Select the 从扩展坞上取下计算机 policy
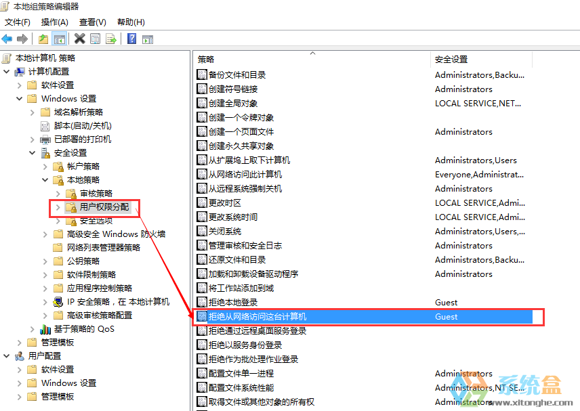This screenshot has height=411, width=580. click(249, 160)
